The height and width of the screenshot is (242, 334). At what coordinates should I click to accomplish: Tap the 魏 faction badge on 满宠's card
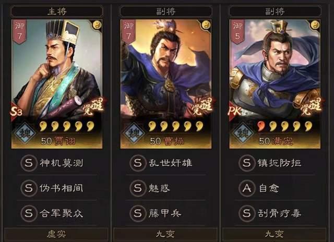pyautogui.click(x=243, y=133)
